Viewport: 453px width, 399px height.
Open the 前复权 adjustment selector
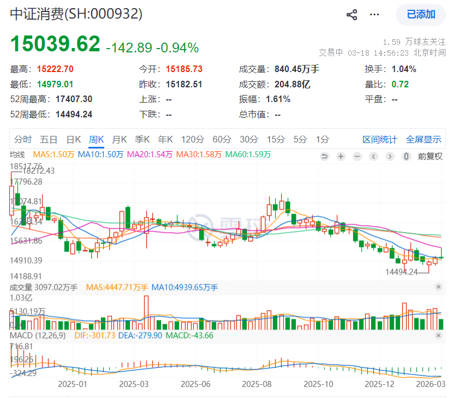430,156
